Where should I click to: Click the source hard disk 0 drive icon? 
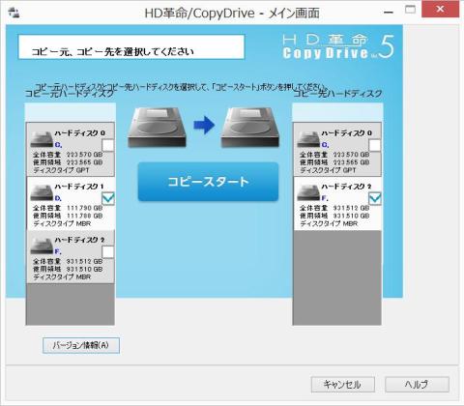42,139
